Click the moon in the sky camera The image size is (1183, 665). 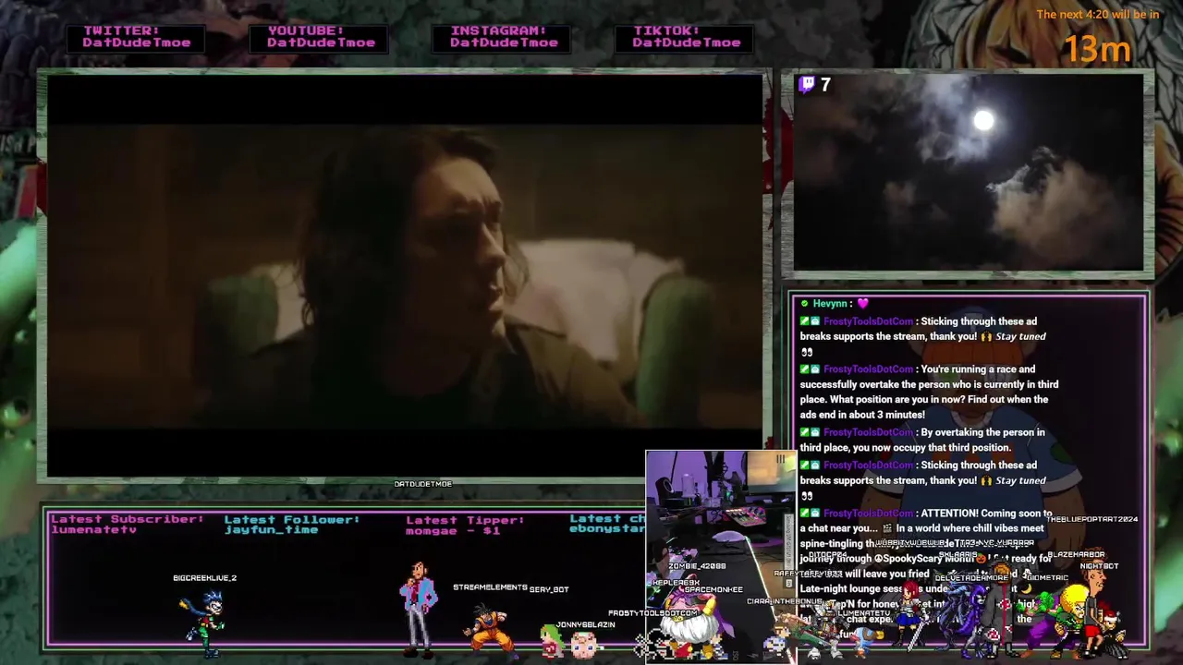[x=983, y=120]
